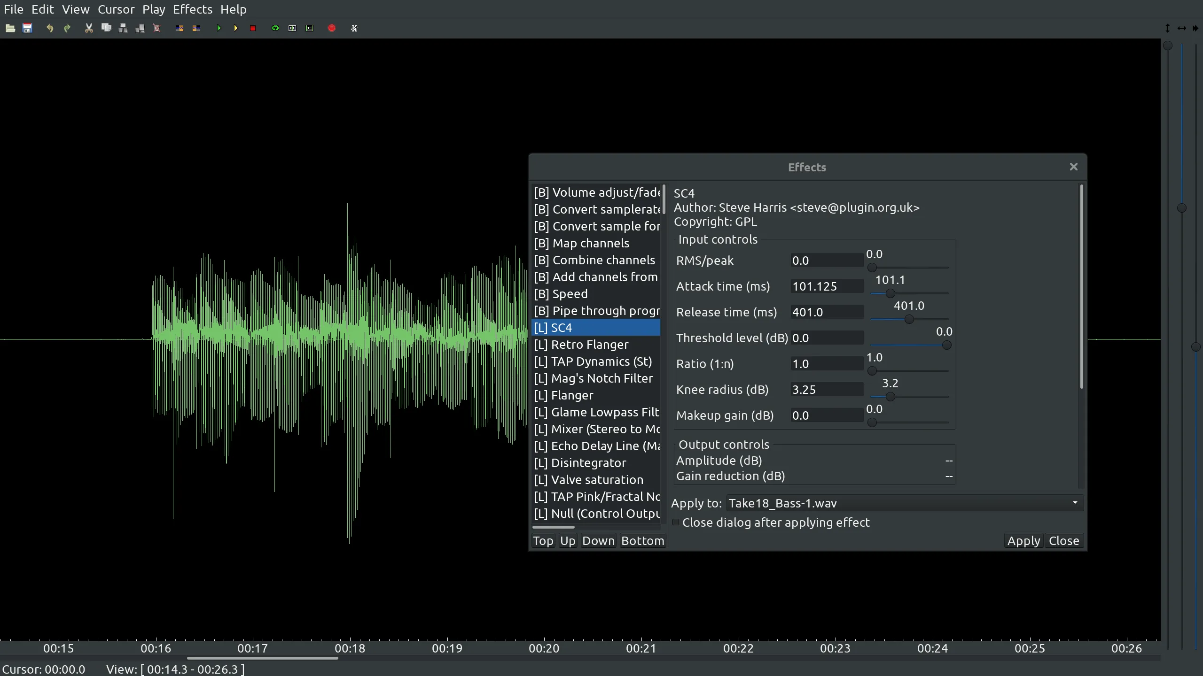Image resolution: width=1203 pixels, height=676 pixels.
Task: Start recording with the red circle icon
Action: click(x=332, y=28)
